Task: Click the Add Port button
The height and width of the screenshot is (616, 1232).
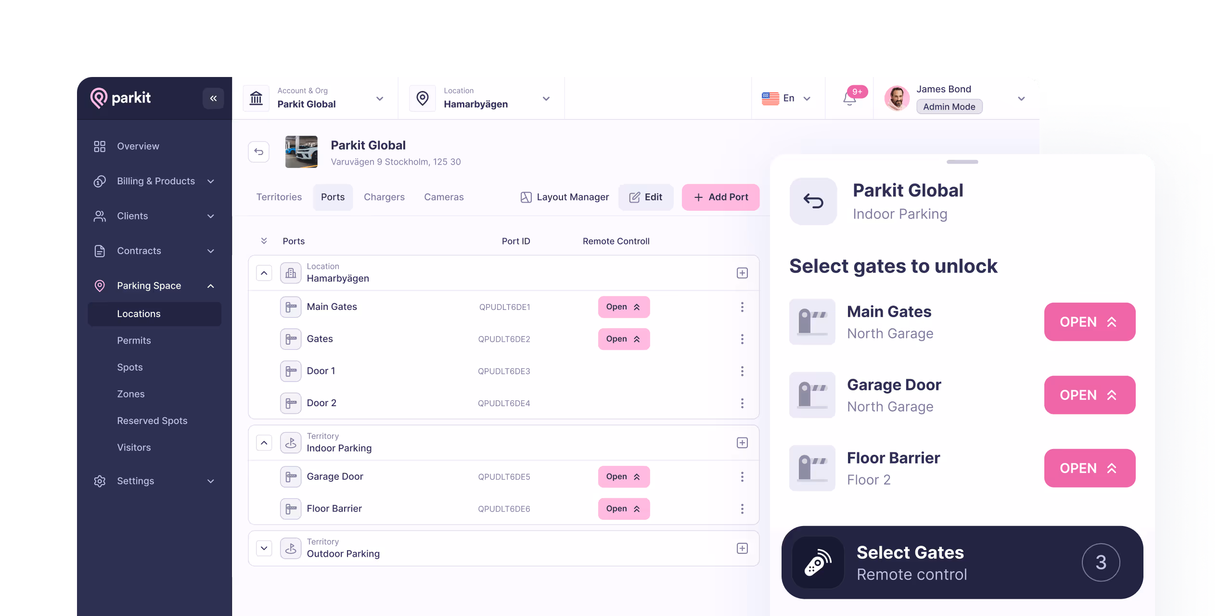Action: [x=720, y=197]
